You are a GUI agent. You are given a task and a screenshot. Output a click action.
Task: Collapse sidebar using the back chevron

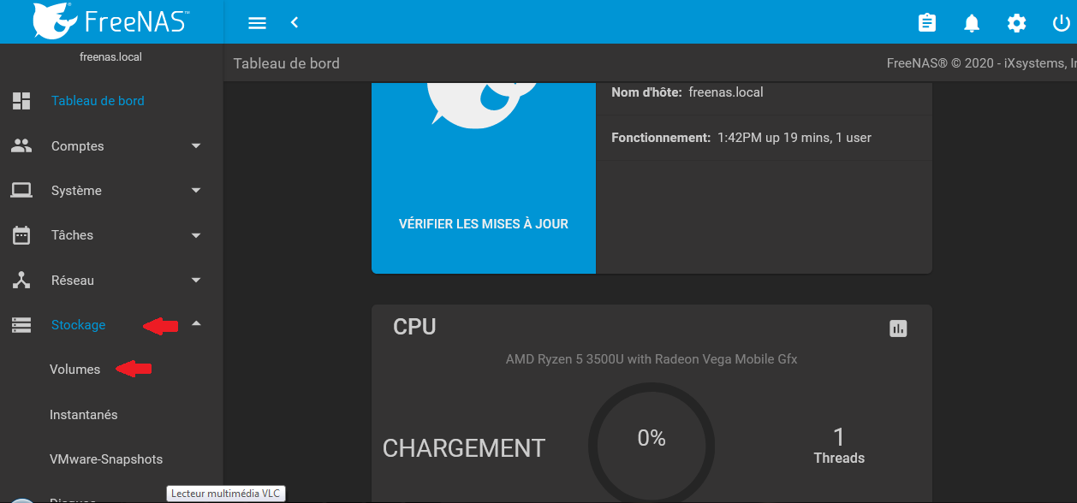point(295,23)
